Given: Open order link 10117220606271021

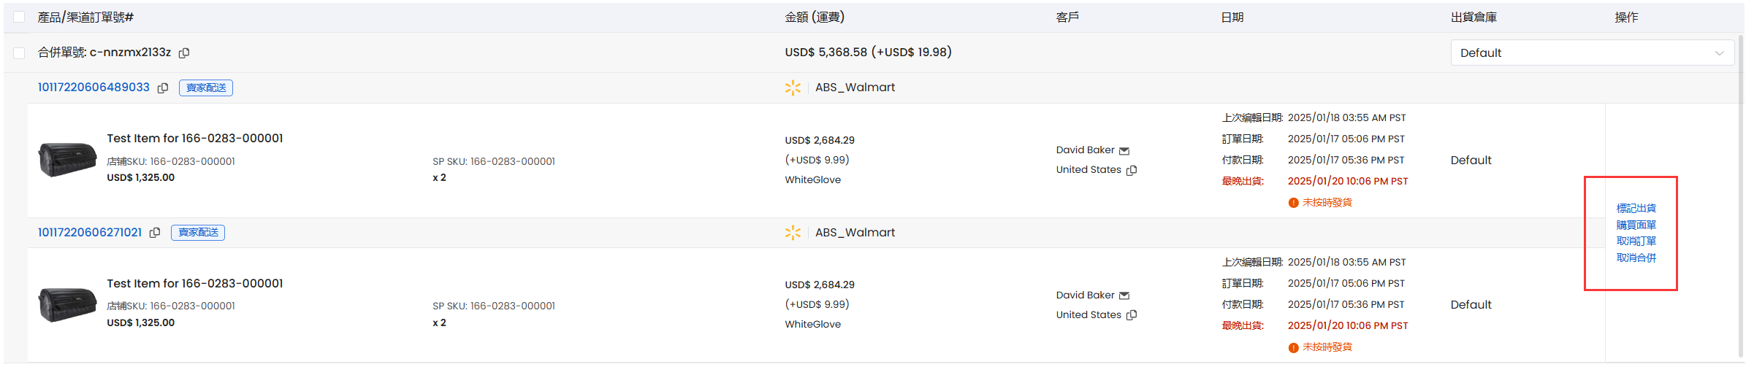Looking at the screenshot, I should (90, 233).
